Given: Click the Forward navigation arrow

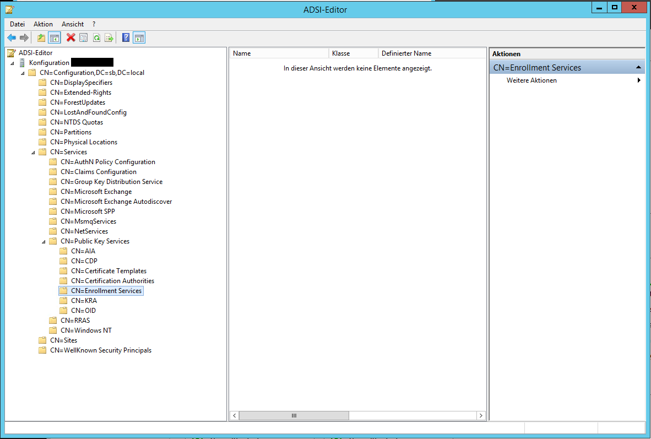Looking at the screenshot, I should point(23,37).
